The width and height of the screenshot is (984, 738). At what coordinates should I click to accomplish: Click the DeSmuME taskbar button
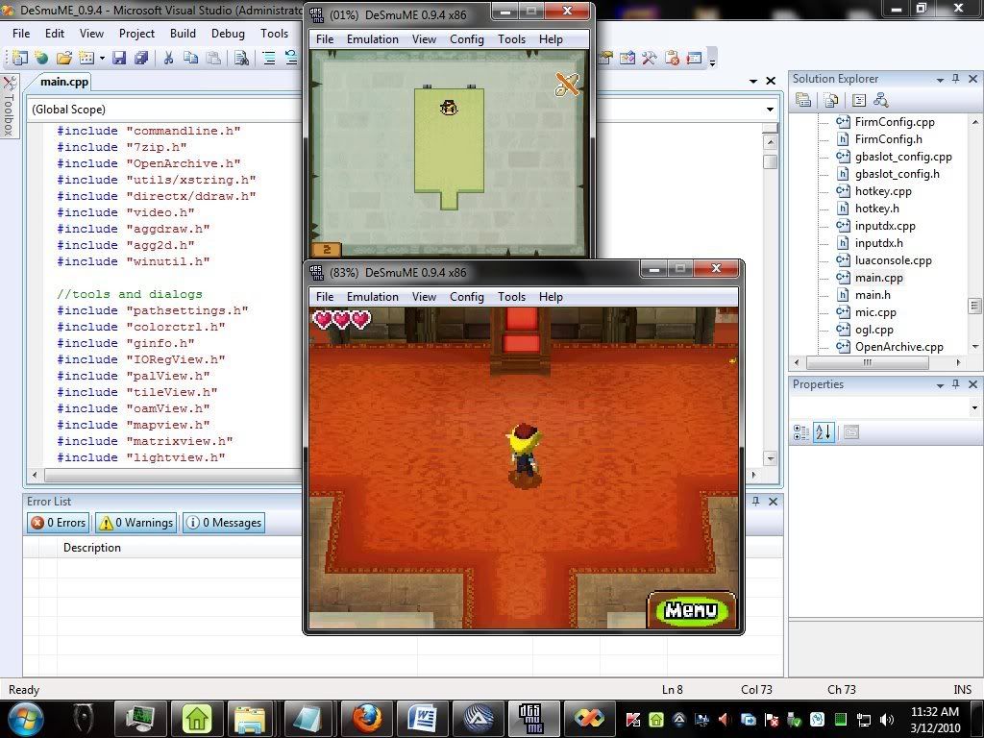coord(533,718)
